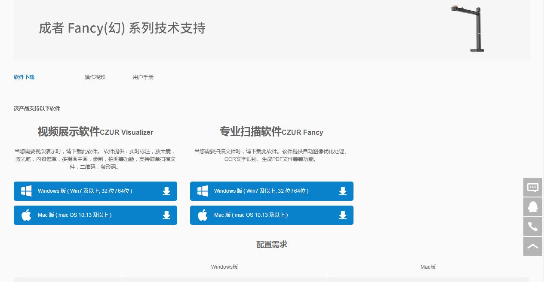Click download arrow on Visualizer Windows version
Viewport: 544px width, 282px height.
(x=166, y=191)
